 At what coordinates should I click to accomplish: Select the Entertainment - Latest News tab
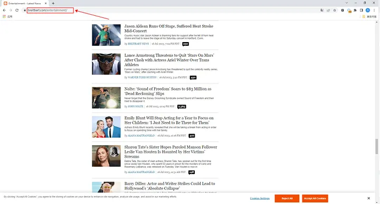25,3
